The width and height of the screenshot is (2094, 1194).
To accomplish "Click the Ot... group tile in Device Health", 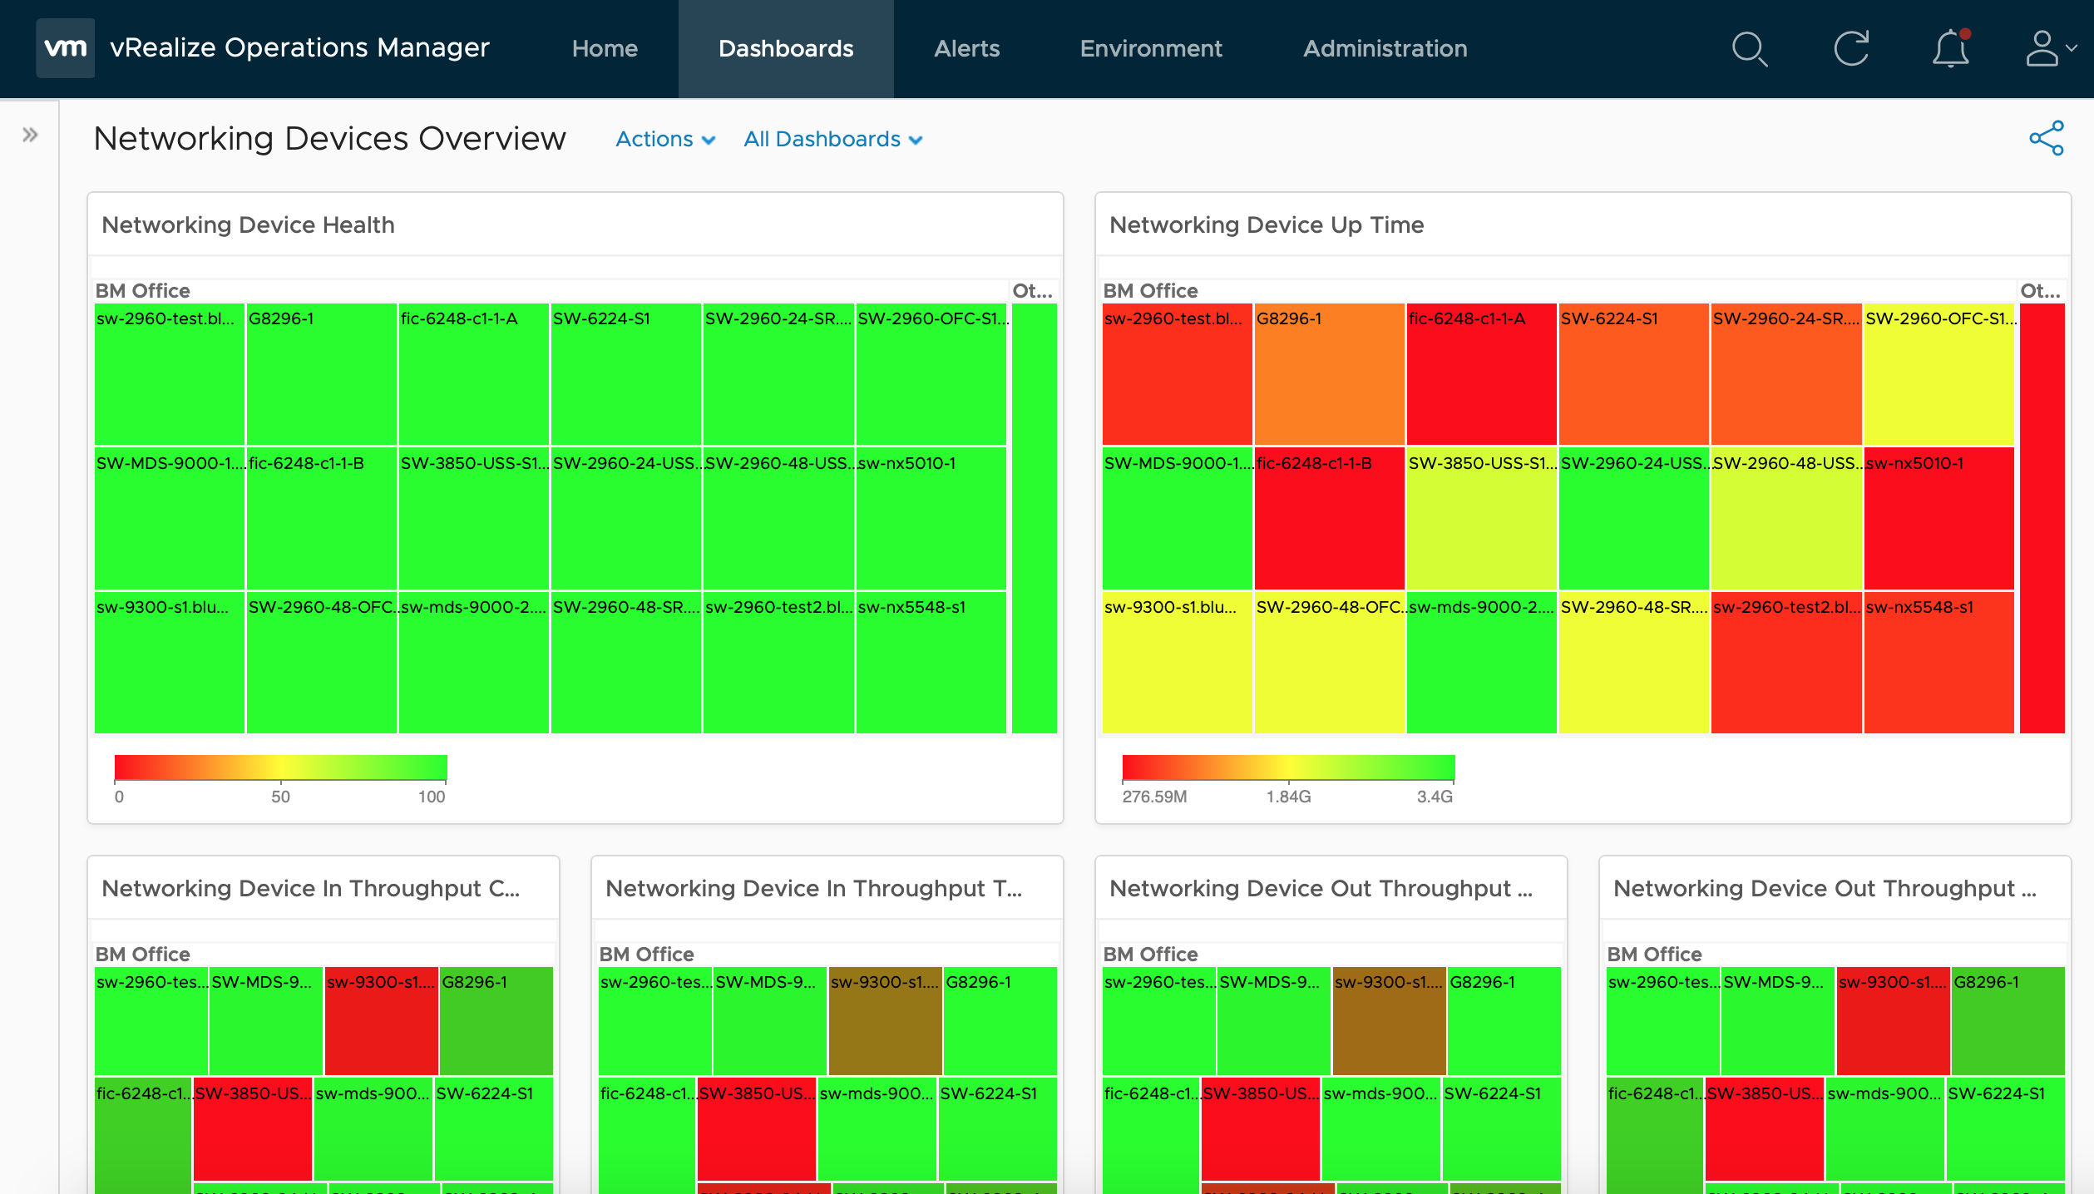I will coord(1035,518).
